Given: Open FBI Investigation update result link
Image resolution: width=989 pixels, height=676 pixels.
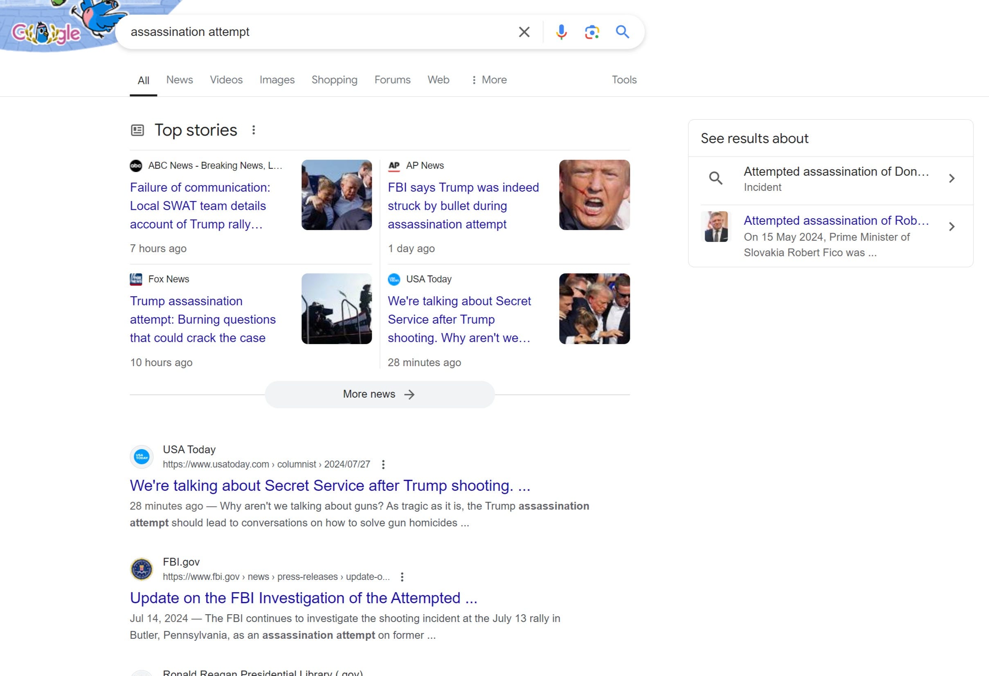Looking at the screenshot, I should (x=303, y=598).
